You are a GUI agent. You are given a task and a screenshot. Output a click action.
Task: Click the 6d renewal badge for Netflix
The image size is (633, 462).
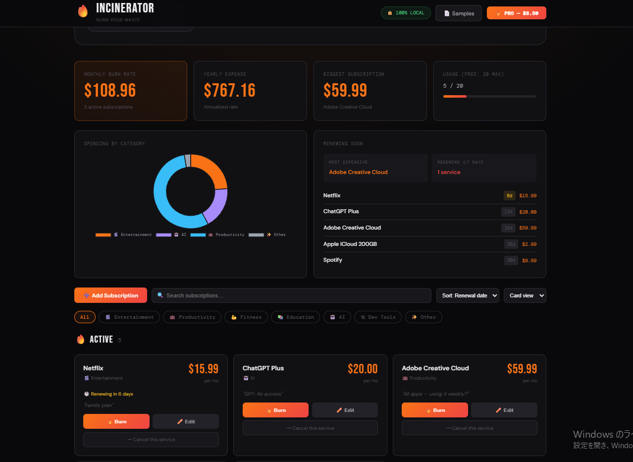(x=510, y=196)
